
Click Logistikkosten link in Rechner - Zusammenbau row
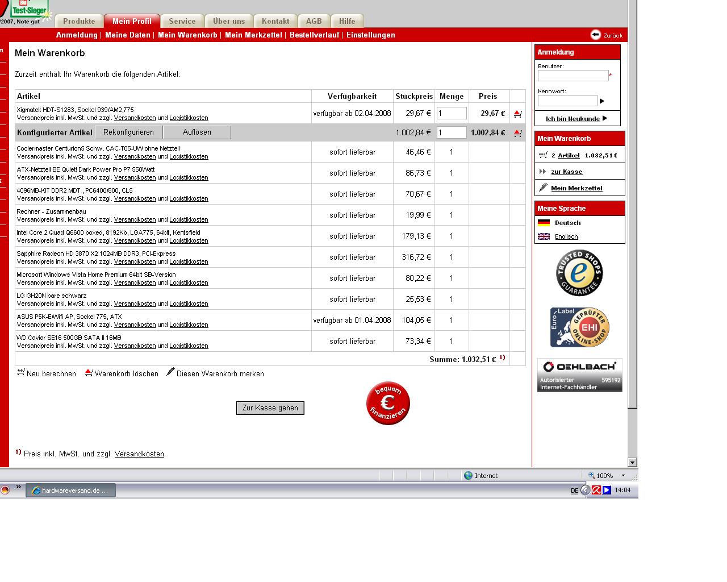(x=189, y=220)
